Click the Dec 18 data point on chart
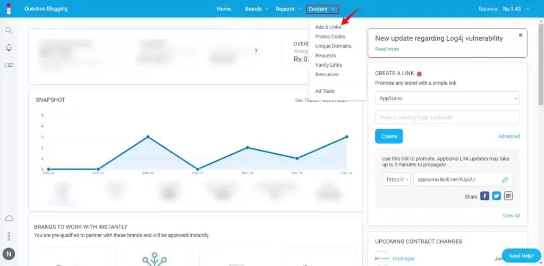Viewport: 544px width, 266px height. click(x=248, y=148)
